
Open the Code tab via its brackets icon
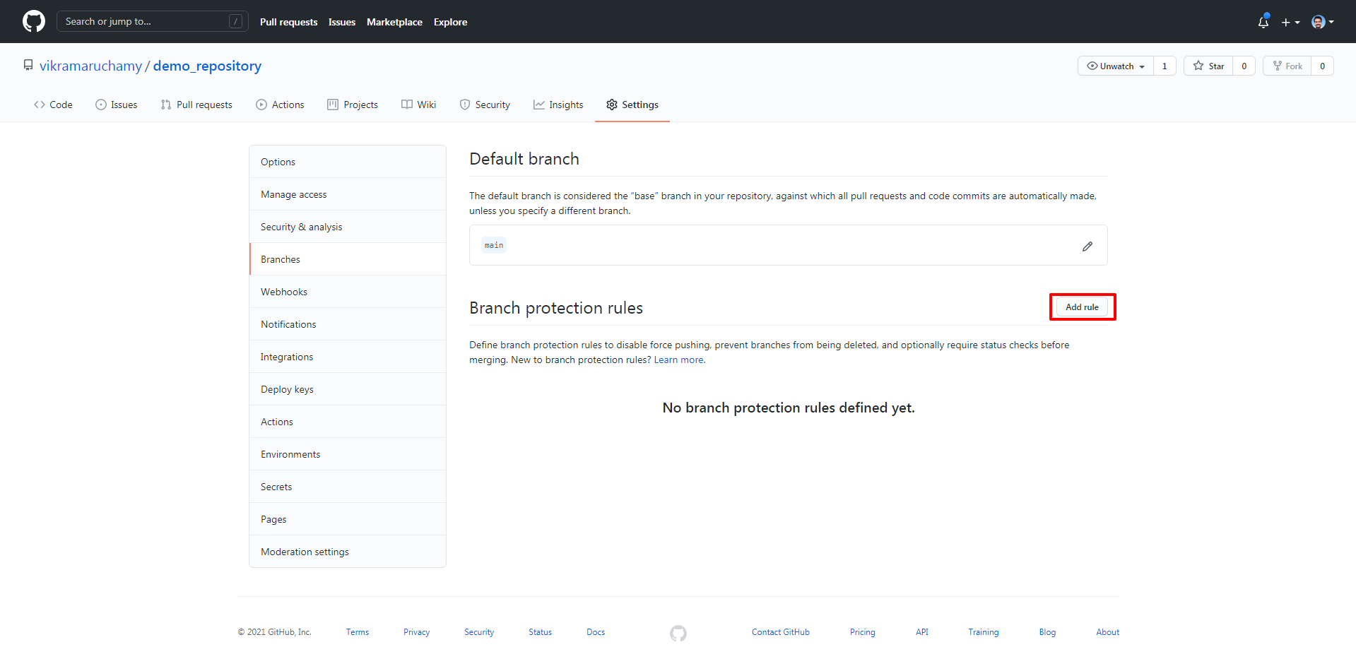pyautogui.click(x=41, y=104)
